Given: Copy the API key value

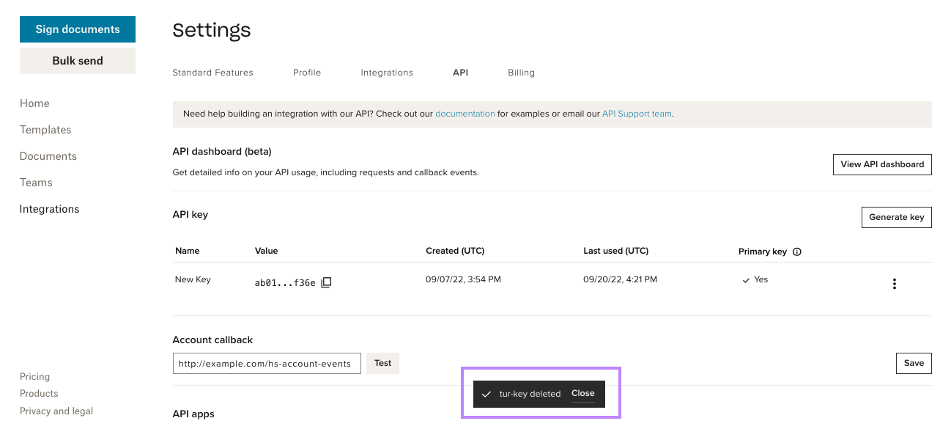Looking at the screenshot, I should pos(325,282).
